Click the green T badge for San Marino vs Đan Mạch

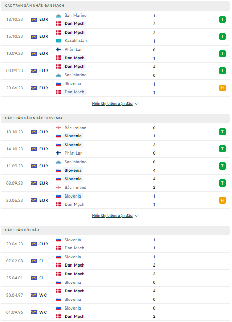click(222, 20)
